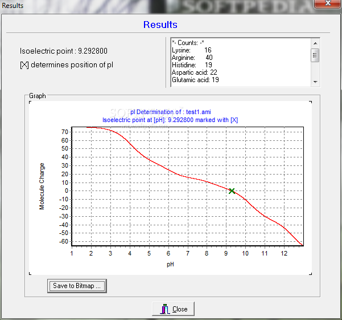
Task: Click y-axis tick label -60
Action: [64, 241]
